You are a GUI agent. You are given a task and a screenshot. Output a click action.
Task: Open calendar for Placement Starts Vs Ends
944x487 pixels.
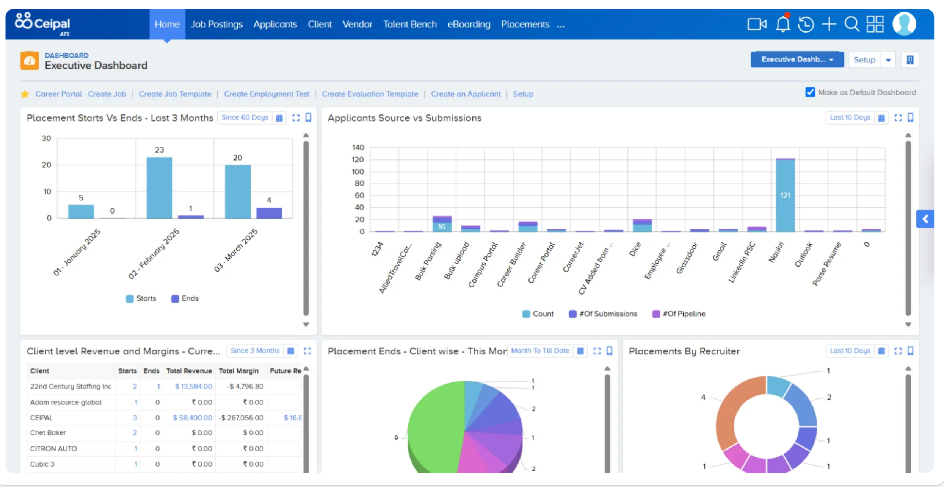tap(279, 118)
